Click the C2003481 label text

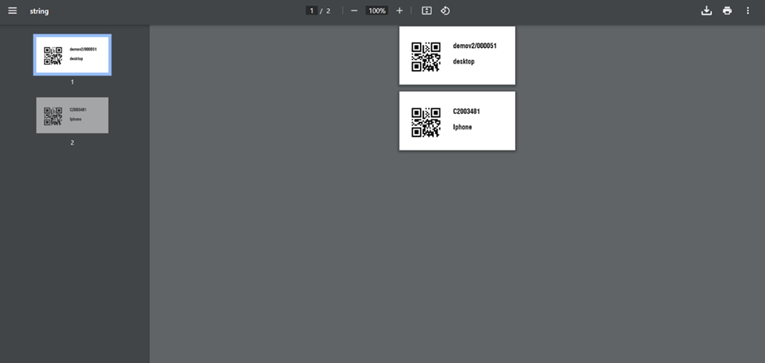[466, 112]
